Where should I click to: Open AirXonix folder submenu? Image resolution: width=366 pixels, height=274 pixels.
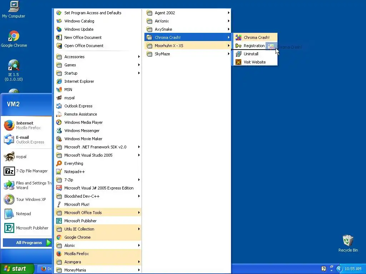tap(187, 21)
